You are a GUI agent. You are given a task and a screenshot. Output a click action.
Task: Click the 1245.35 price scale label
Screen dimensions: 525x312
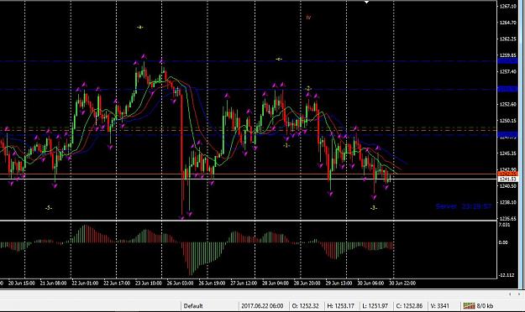508,153
